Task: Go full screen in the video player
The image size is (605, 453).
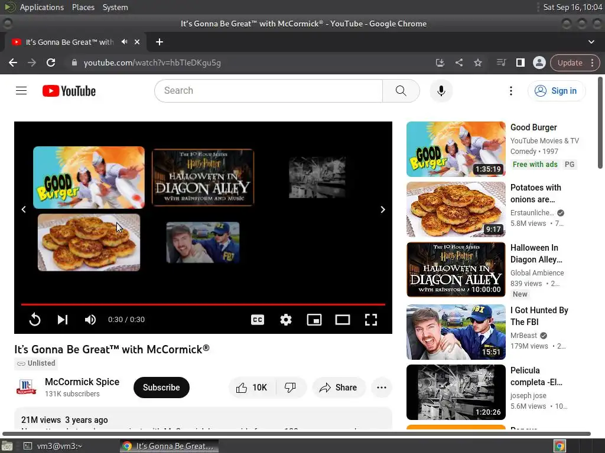Action: point(371,319)
